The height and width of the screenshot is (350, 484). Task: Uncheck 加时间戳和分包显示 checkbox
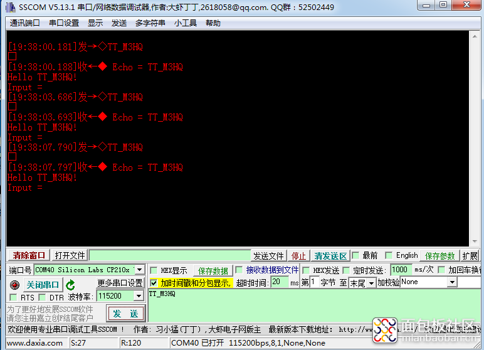[154, 283]
